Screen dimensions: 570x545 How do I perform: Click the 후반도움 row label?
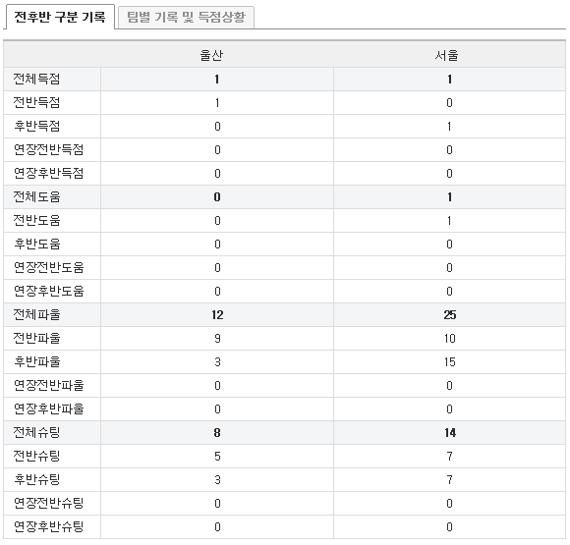click(x=36, y=245)
